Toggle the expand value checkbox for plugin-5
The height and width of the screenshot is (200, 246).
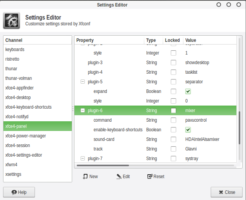pyautogui.click(x=188, y=91)
